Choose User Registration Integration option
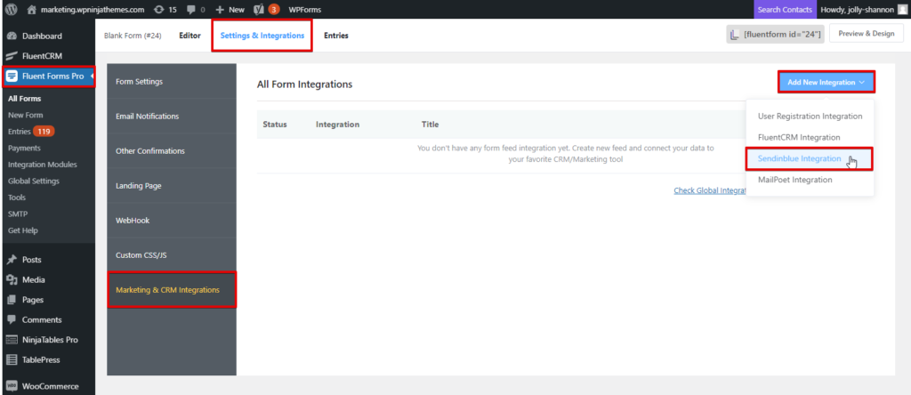The image size is (911, 395). (x=810, y=117)
